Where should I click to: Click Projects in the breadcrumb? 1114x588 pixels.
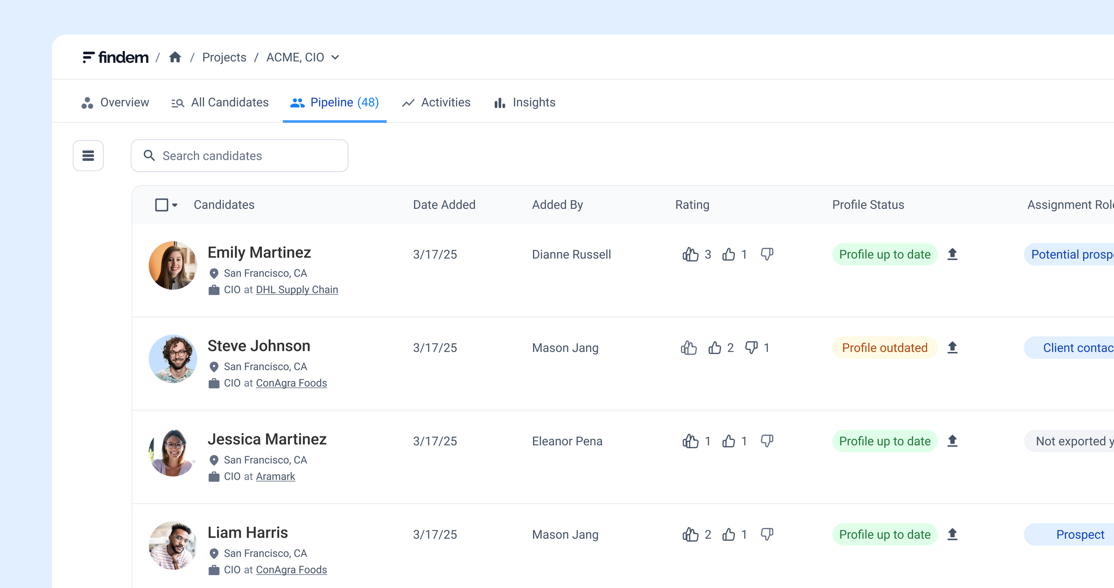[x=224, y=57]
